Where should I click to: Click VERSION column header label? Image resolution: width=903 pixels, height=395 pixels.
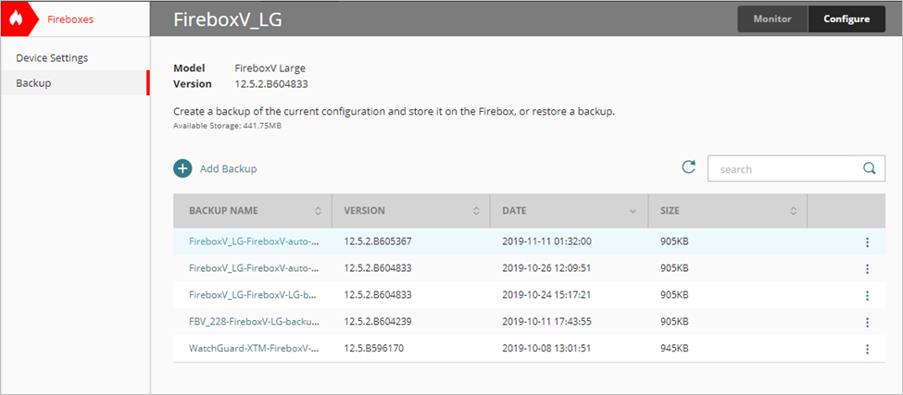pyautogui.click(x=364, y=210)
